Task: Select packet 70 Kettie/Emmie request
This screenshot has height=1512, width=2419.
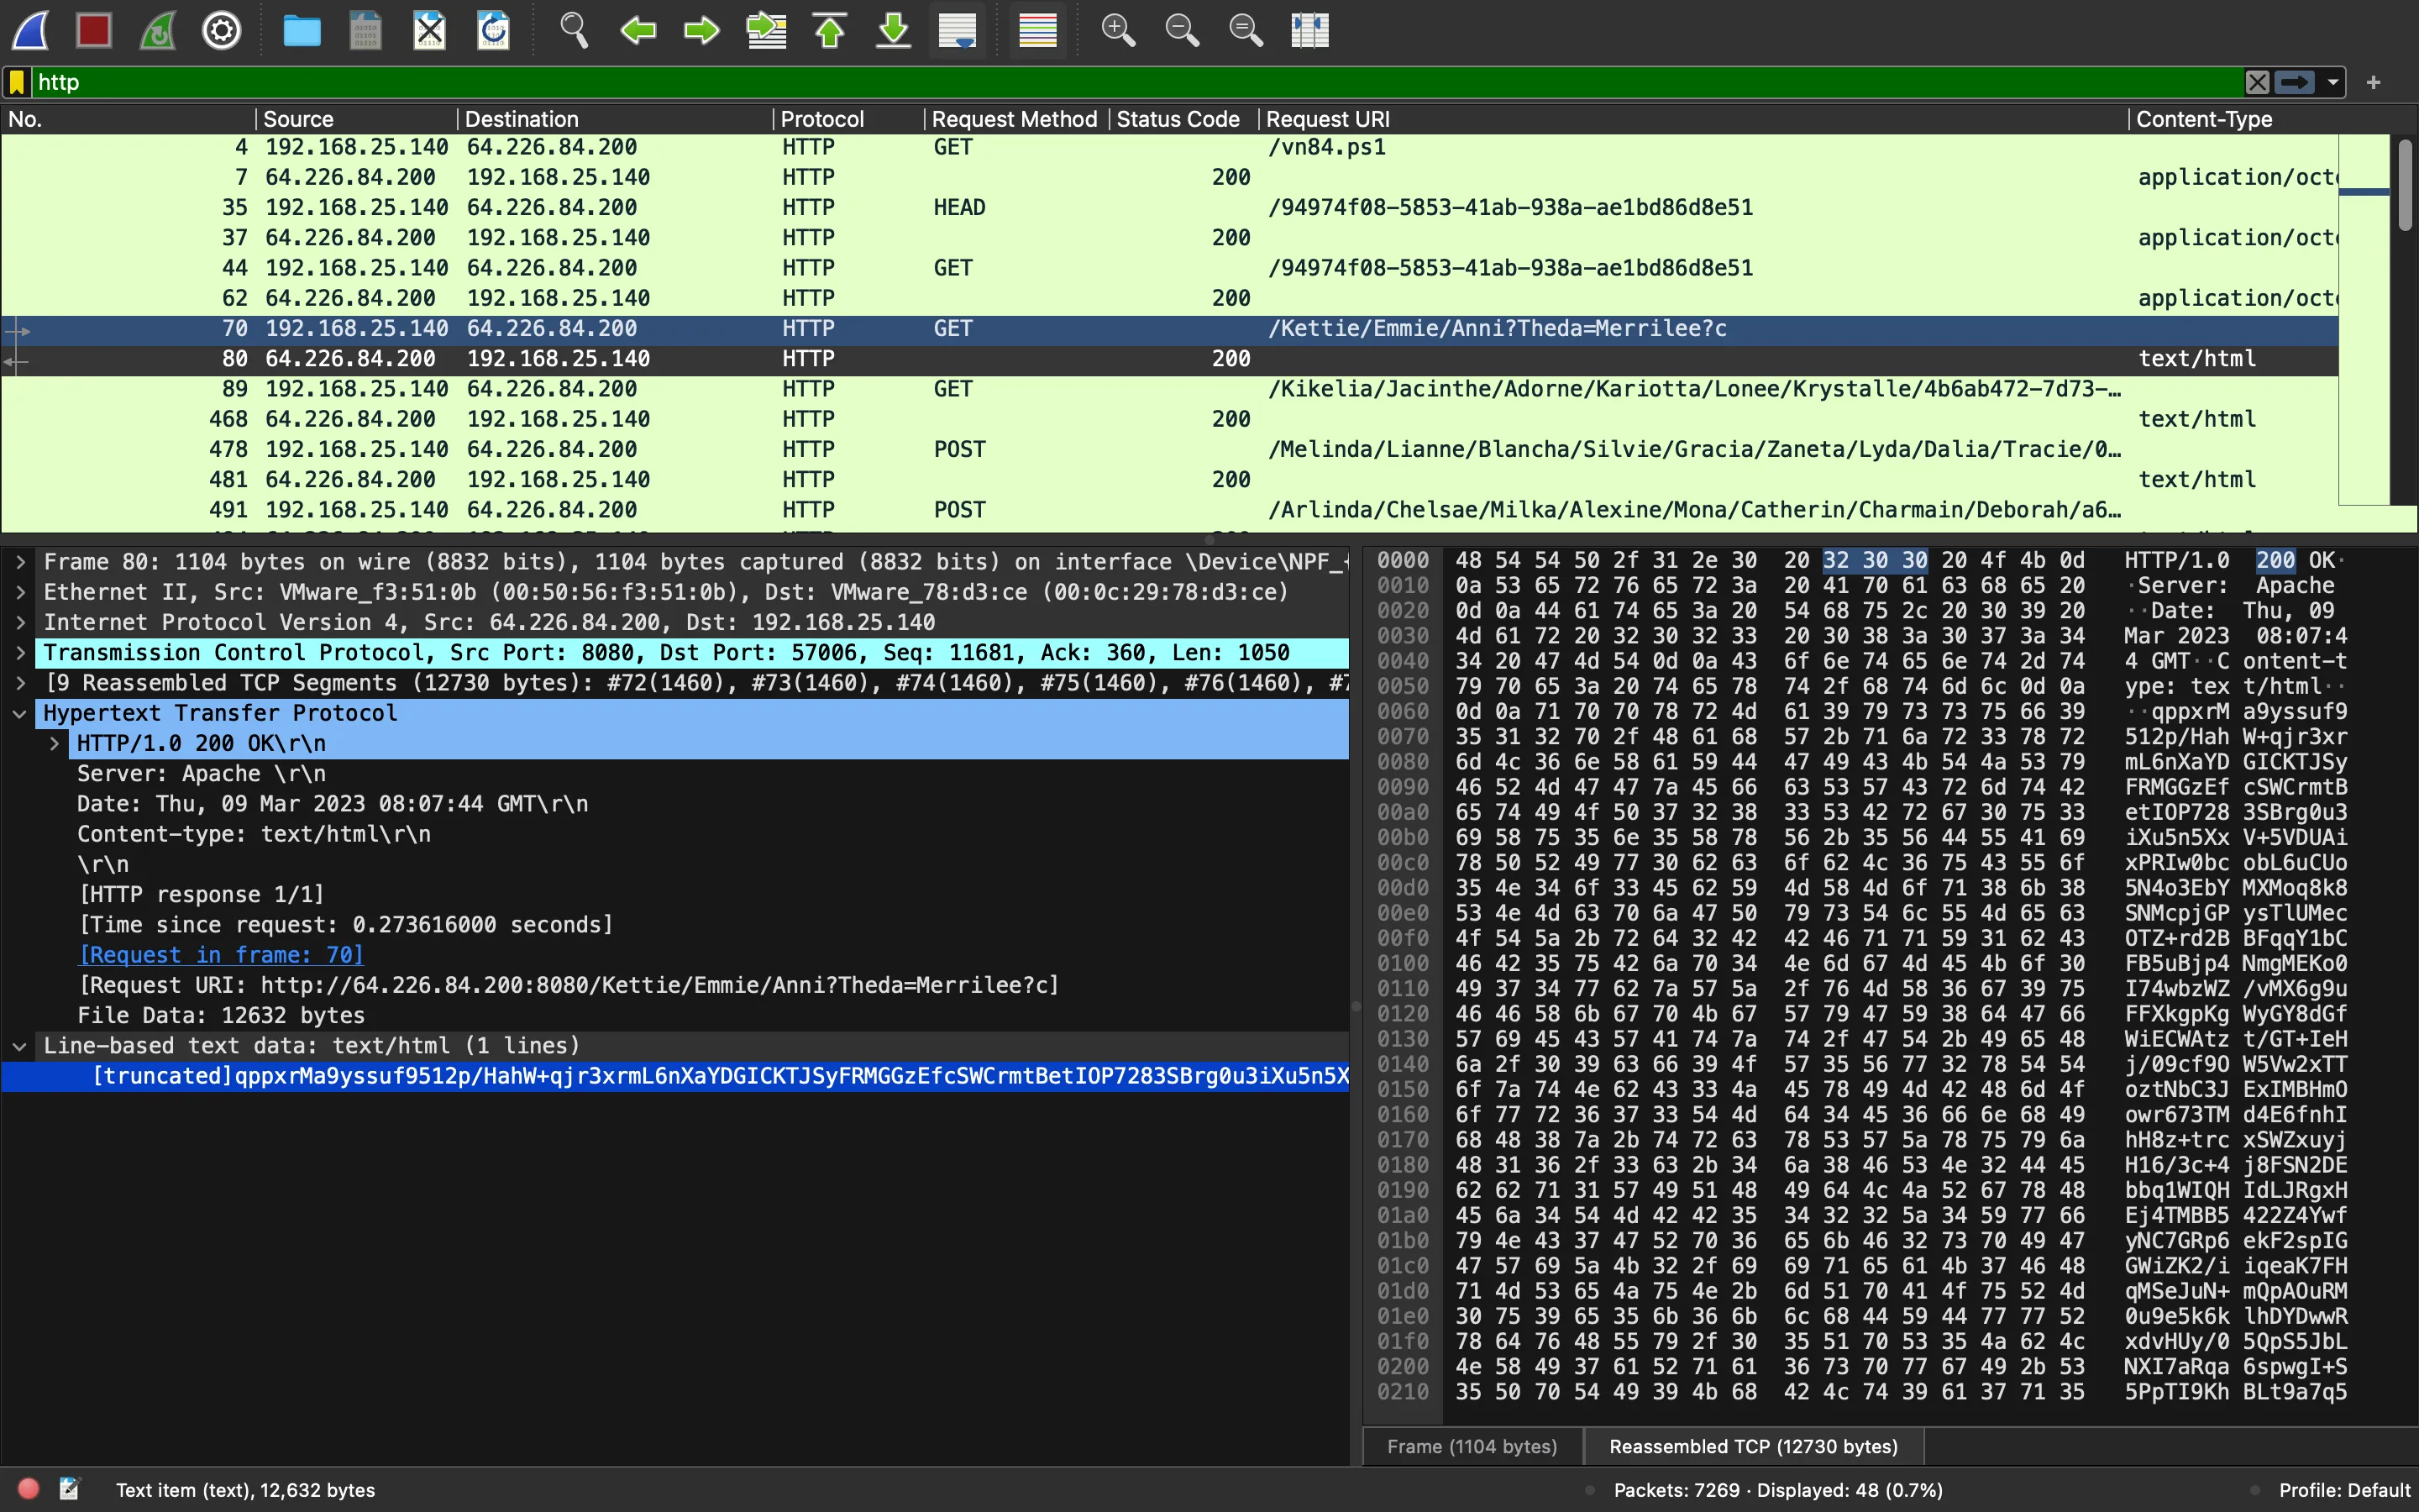Action: [1169, 329]
